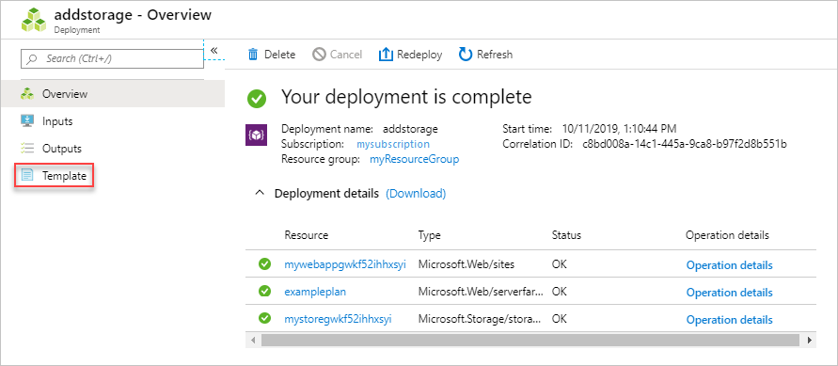The image size is (838, 366).
Task: Click the OK status in exampleplan row
Action: 559,292
